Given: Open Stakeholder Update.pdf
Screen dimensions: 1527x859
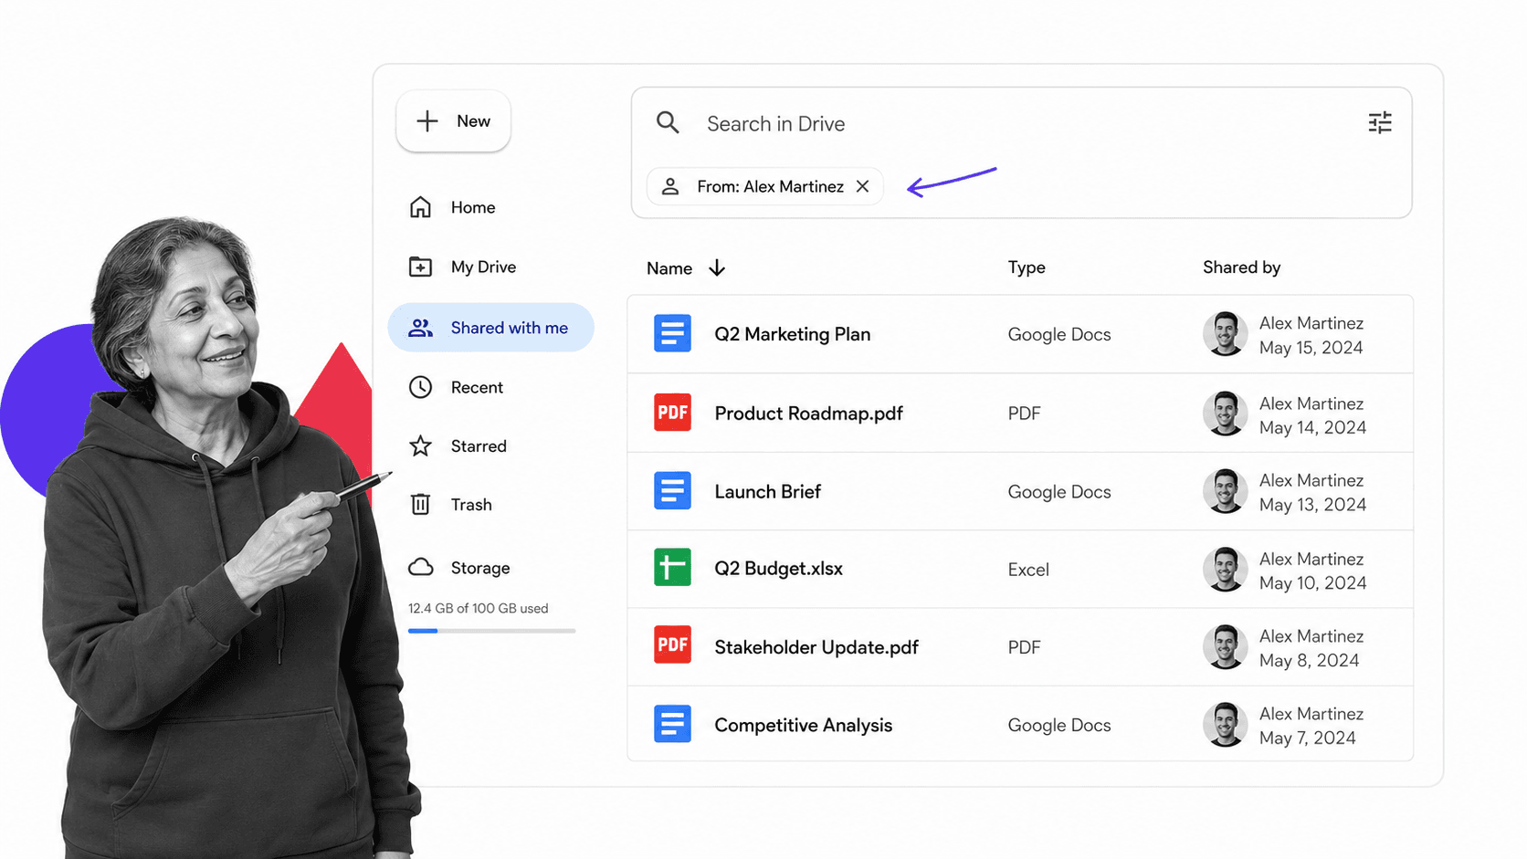Looking at the screenshot, I should [816, 647].
